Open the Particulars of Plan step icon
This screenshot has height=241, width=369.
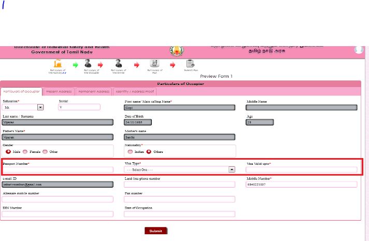154,63
